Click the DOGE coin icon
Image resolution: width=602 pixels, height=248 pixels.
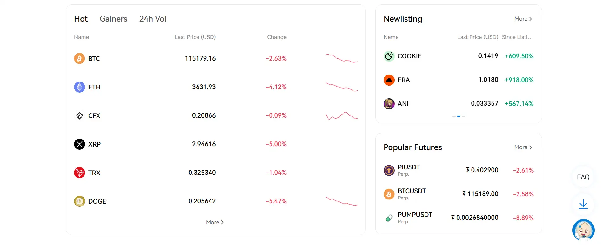[x=79, y=201]
